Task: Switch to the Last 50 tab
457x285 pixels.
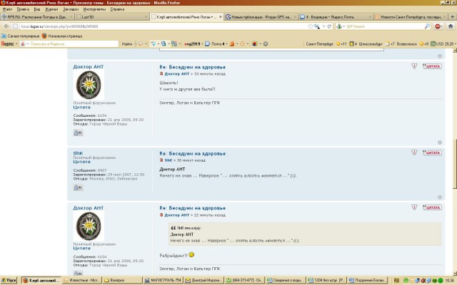Action: pos(111,17)
